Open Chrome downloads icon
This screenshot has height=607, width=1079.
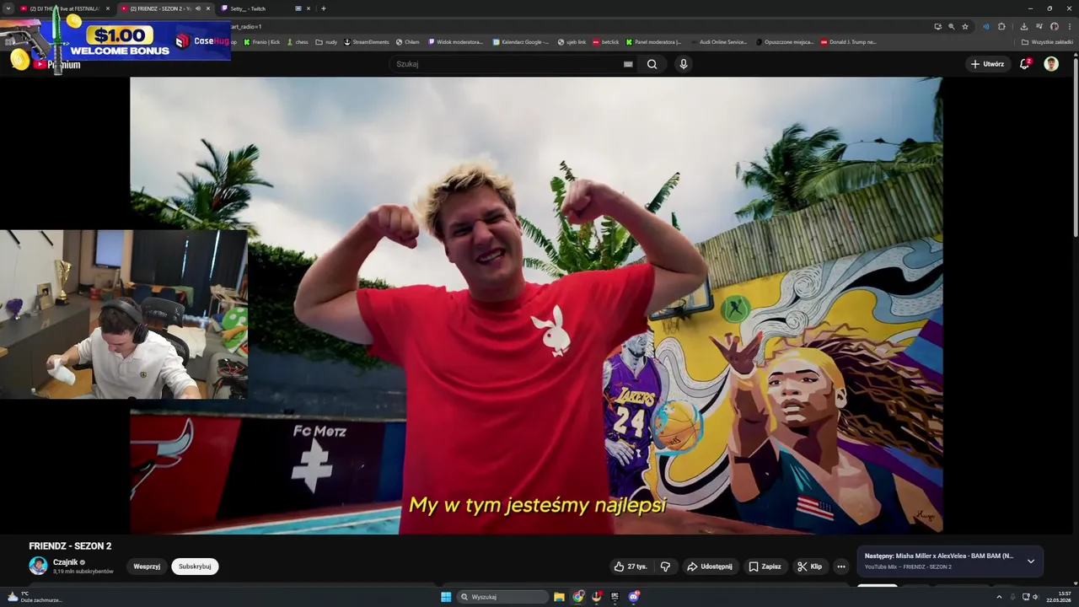tap(1023, 26)
